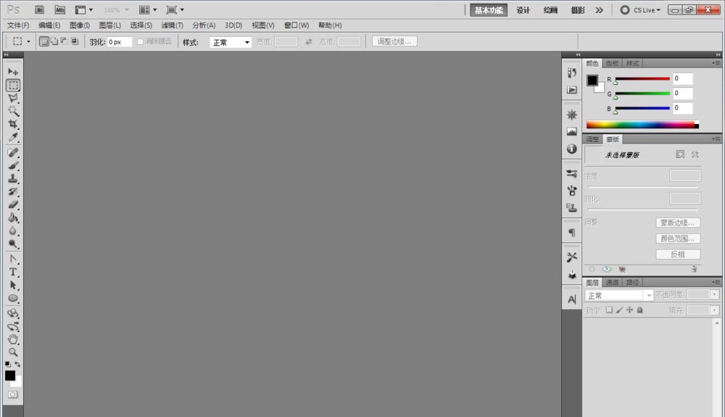
Task: Switch to the 色板 Swatches tab
Action: (x=612, y=63)
